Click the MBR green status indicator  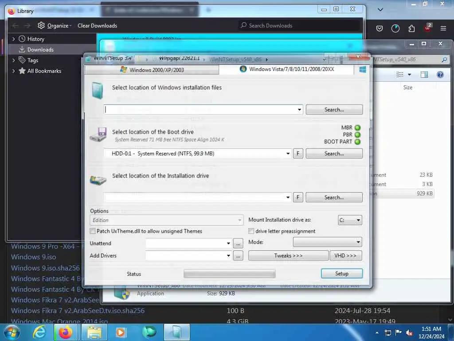[358, 127]
